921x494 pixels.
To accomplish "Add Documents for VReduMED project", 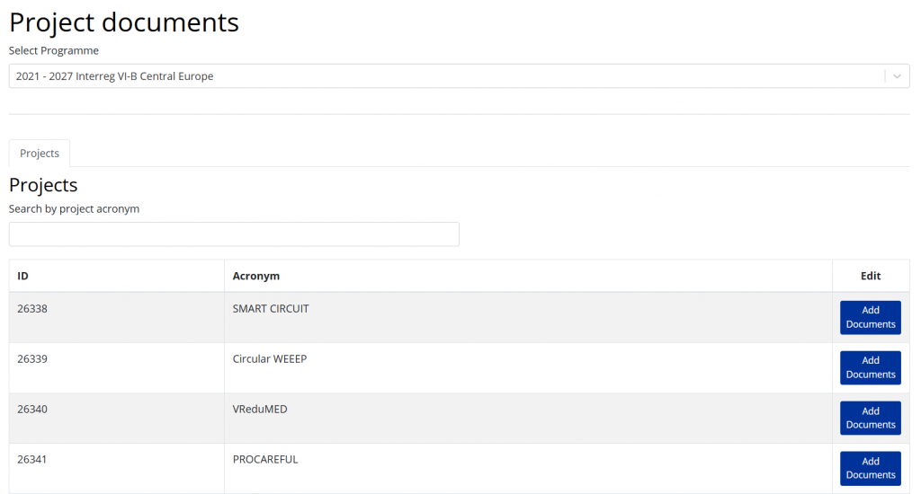I will click(870, 418).
